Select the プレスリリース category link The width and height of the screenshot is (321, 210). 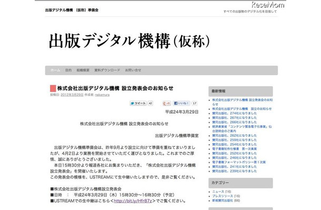click(x=223, y=196)
